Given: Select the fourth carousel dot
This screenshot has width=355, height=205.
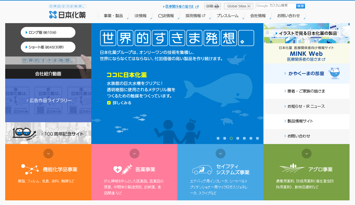Looking at the screenshot, I should pos(238,138).
